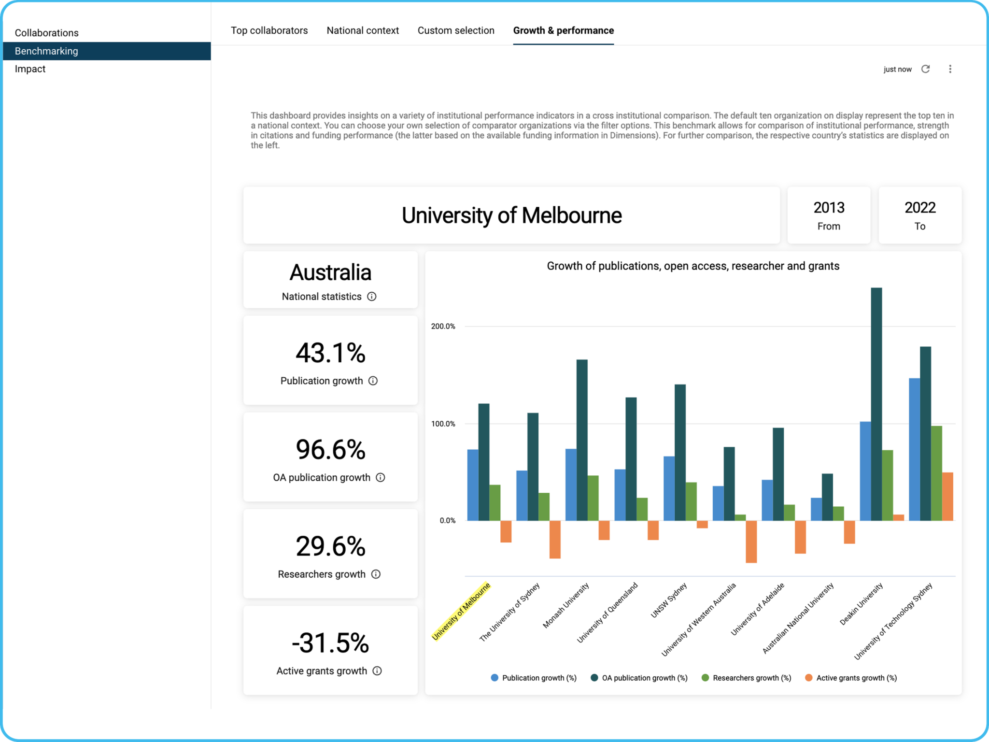The image size is (989, 742).
Task: Toggle Active grants growth (%) legend entry
Action: (851, 678)
